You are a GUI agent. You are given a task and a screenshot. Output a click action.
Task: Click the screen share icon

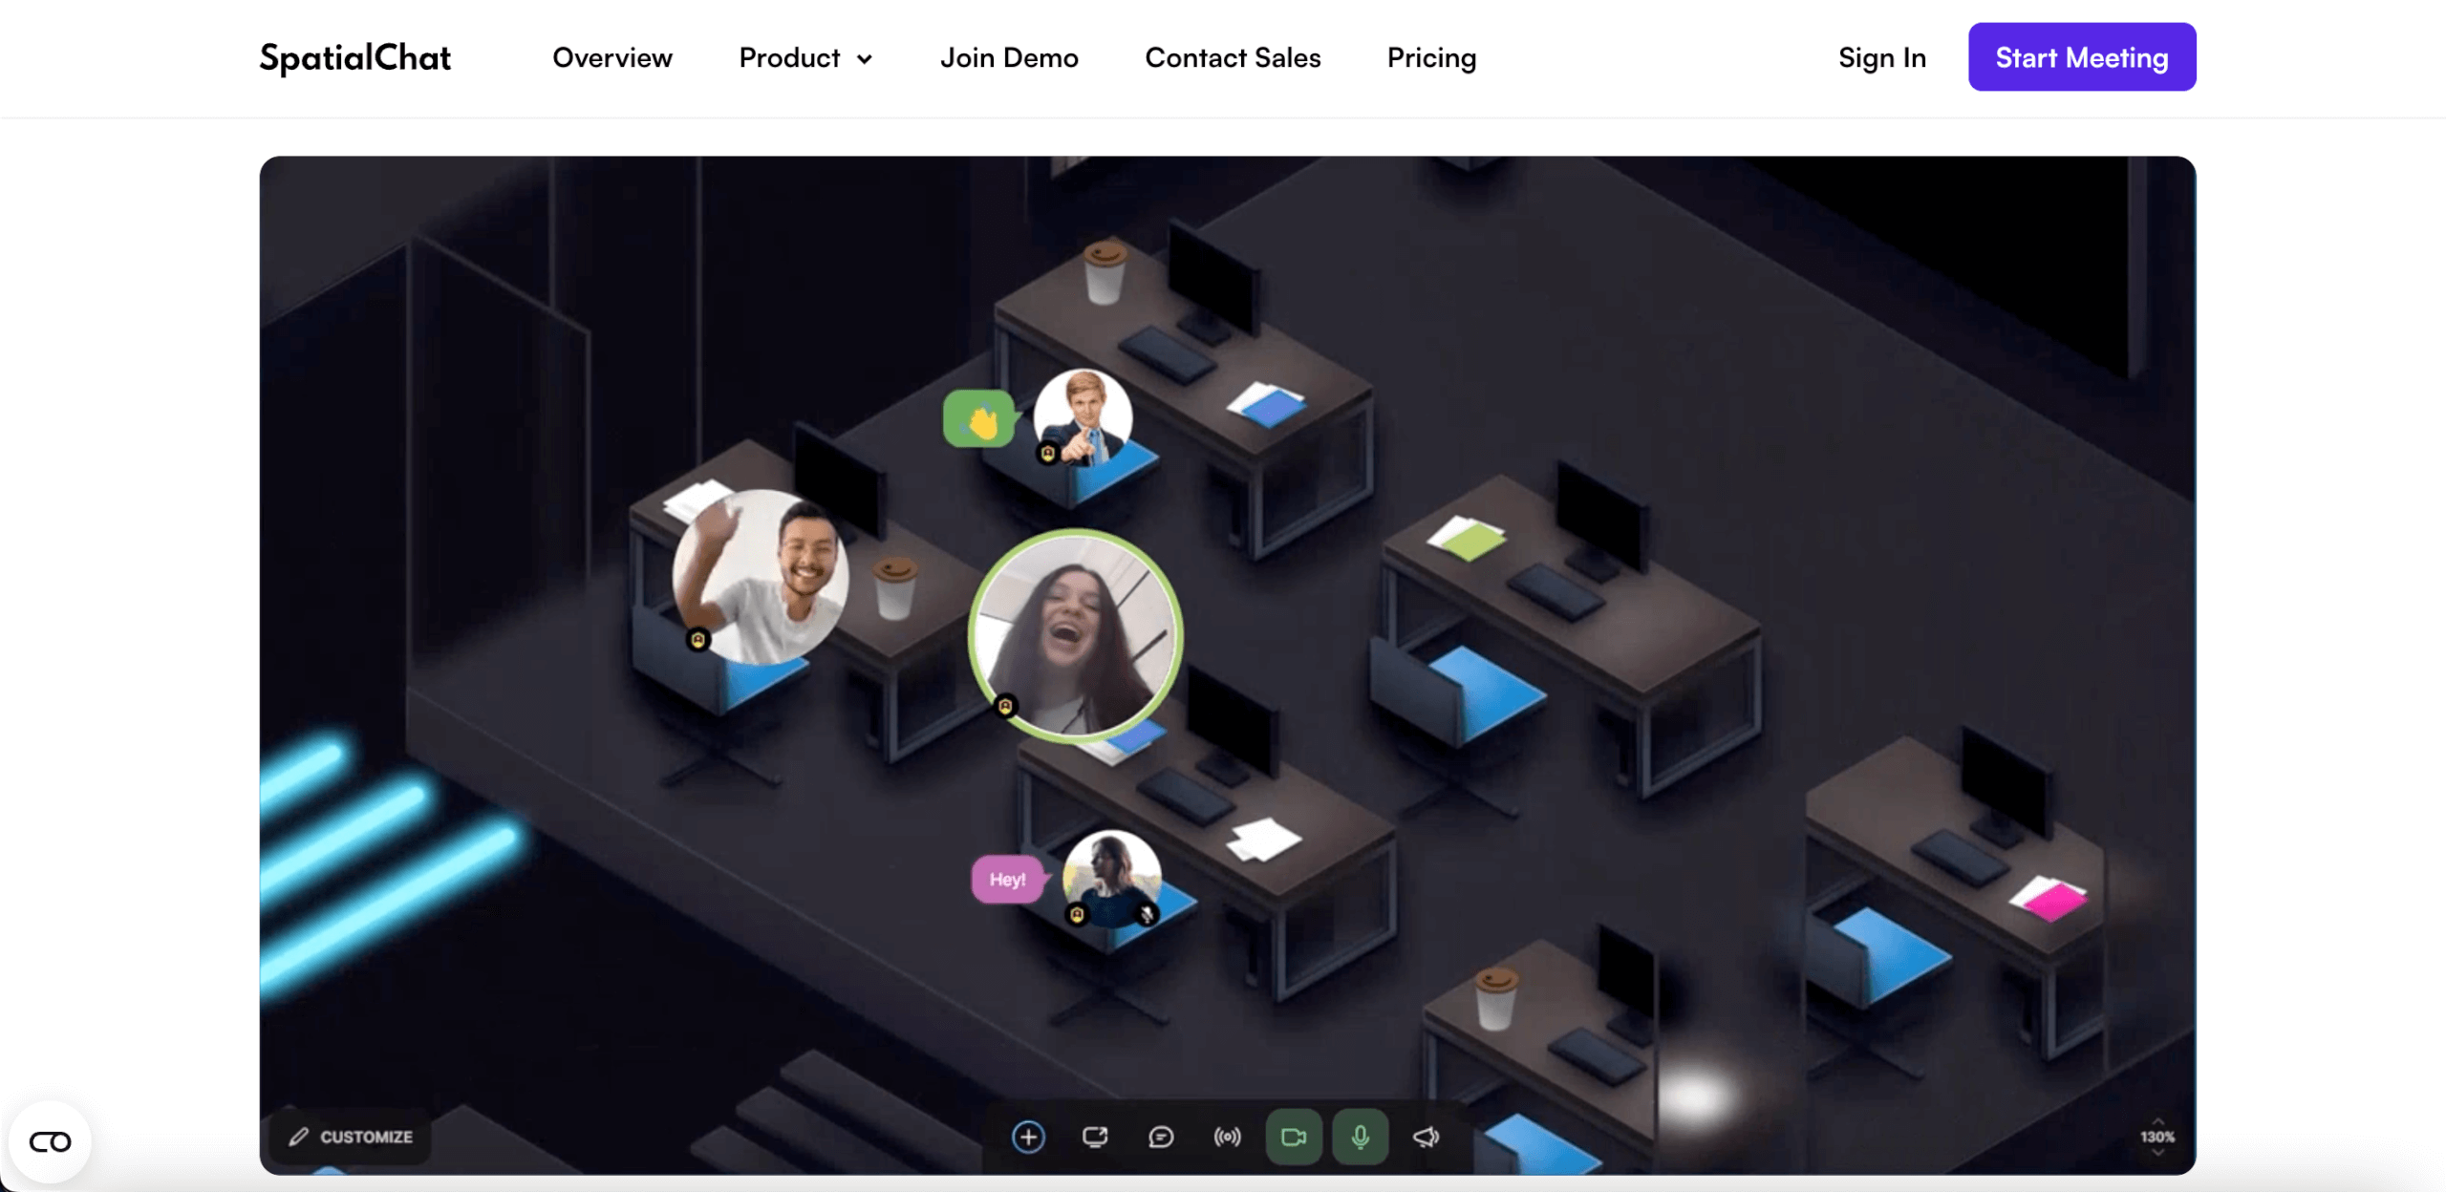tap(1095, 1137)
